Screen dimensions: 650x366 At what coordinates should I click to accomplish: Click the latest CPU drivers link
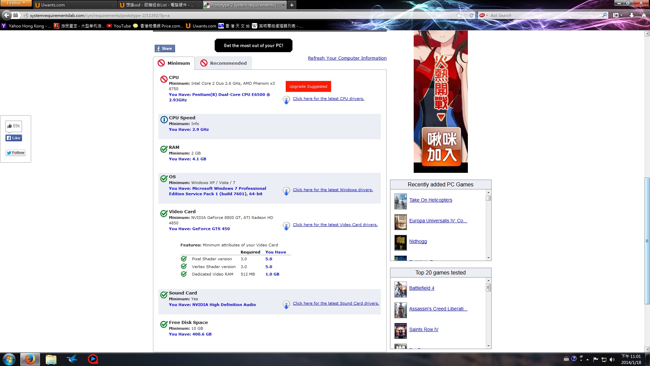[328, 99]
